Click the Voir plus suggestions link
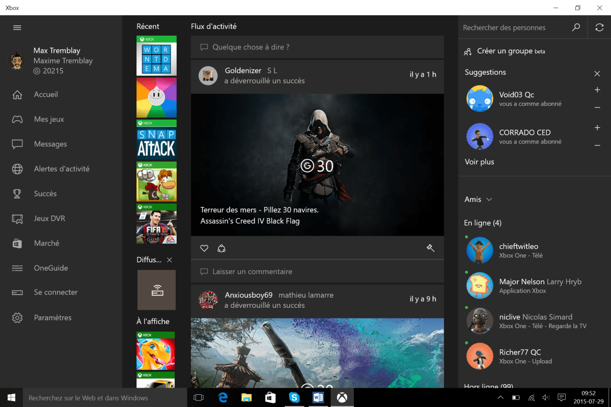This screenshot has height=407, width=611. (x=479, y=162)
